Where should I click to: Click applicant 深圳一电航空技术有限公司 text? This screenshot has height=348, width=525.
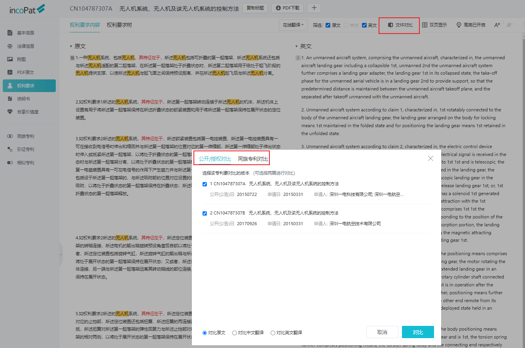355,224
